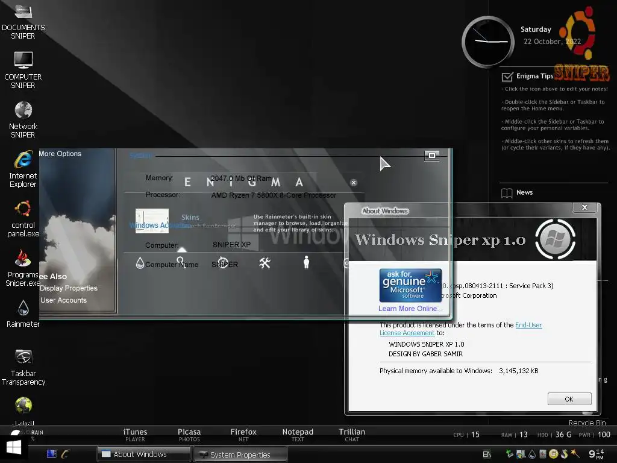Click the water-drop Rainmeter tray icon
The image size is (617, 463).
532,455
